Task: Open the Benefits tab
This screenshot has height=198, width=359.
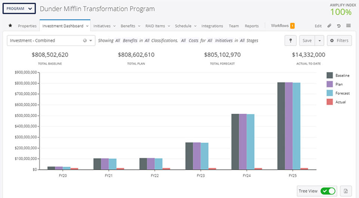Action: [128, 26]
